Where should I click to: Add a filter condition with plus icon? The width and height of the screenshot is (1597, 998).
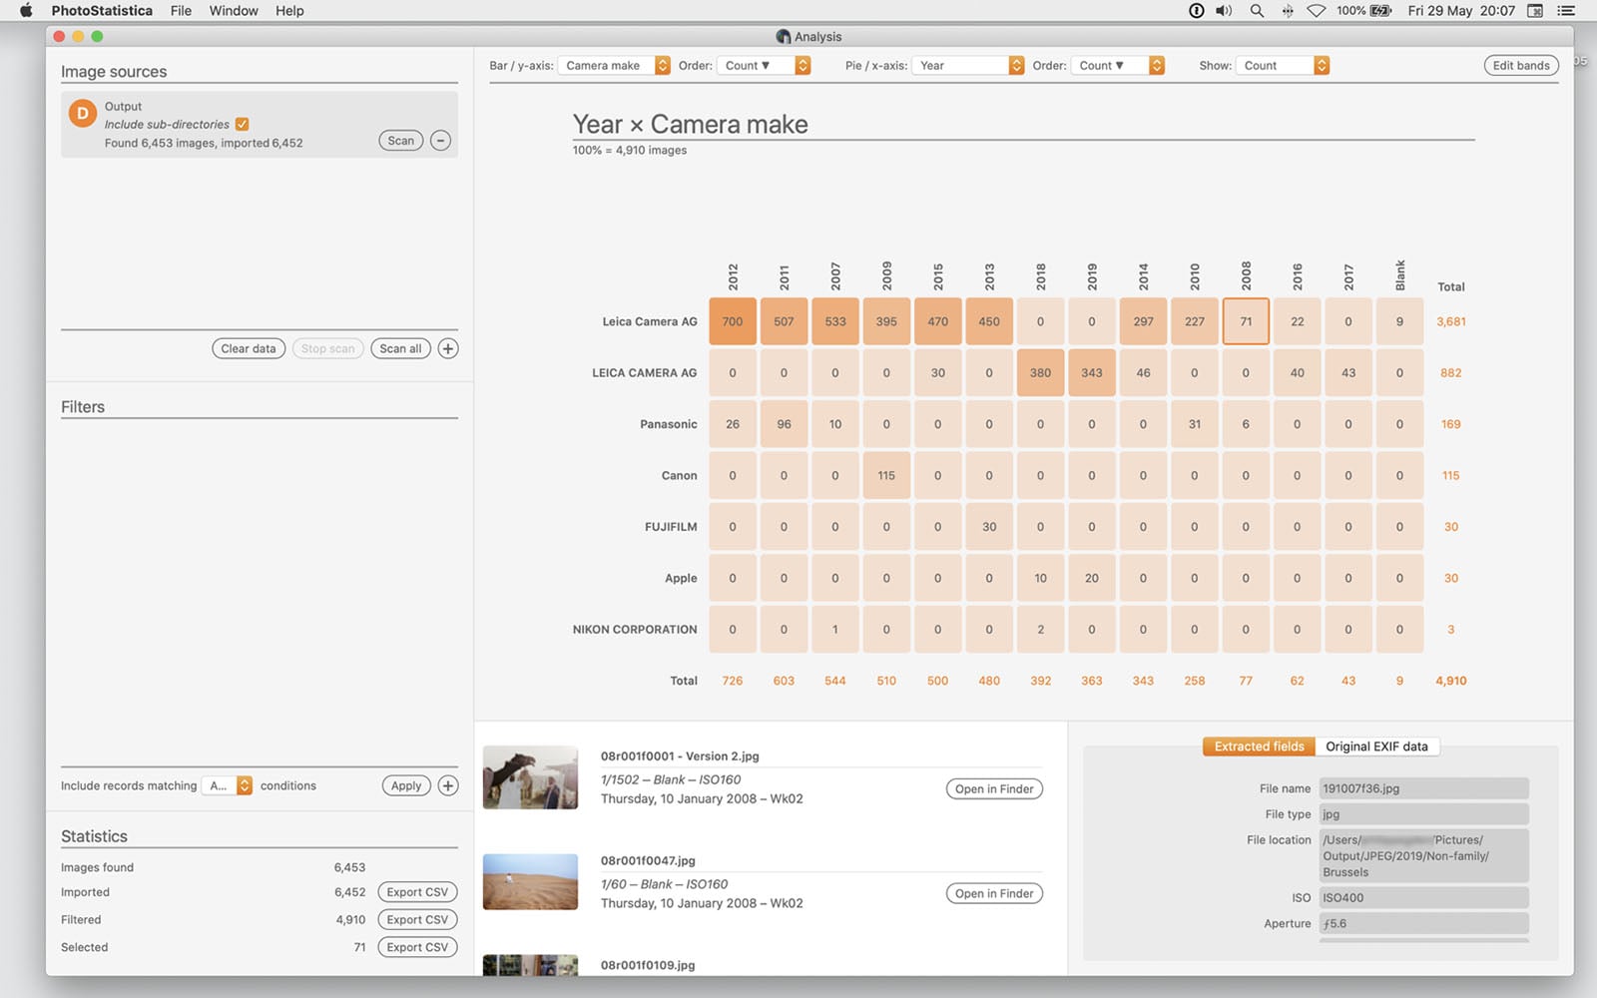pyautogui.click(x=448, y=785)
